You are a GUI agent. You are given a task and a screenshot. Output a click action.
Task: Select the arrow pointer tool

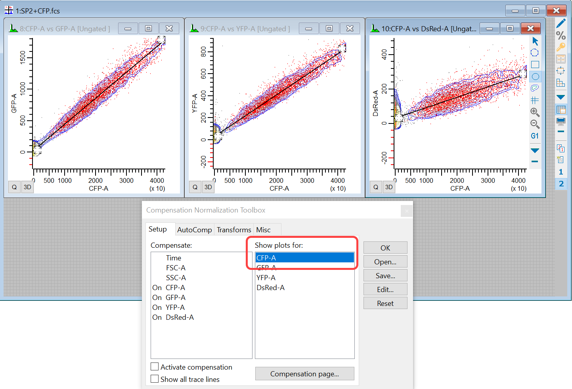pyautogui.click(x=535, y=41)
